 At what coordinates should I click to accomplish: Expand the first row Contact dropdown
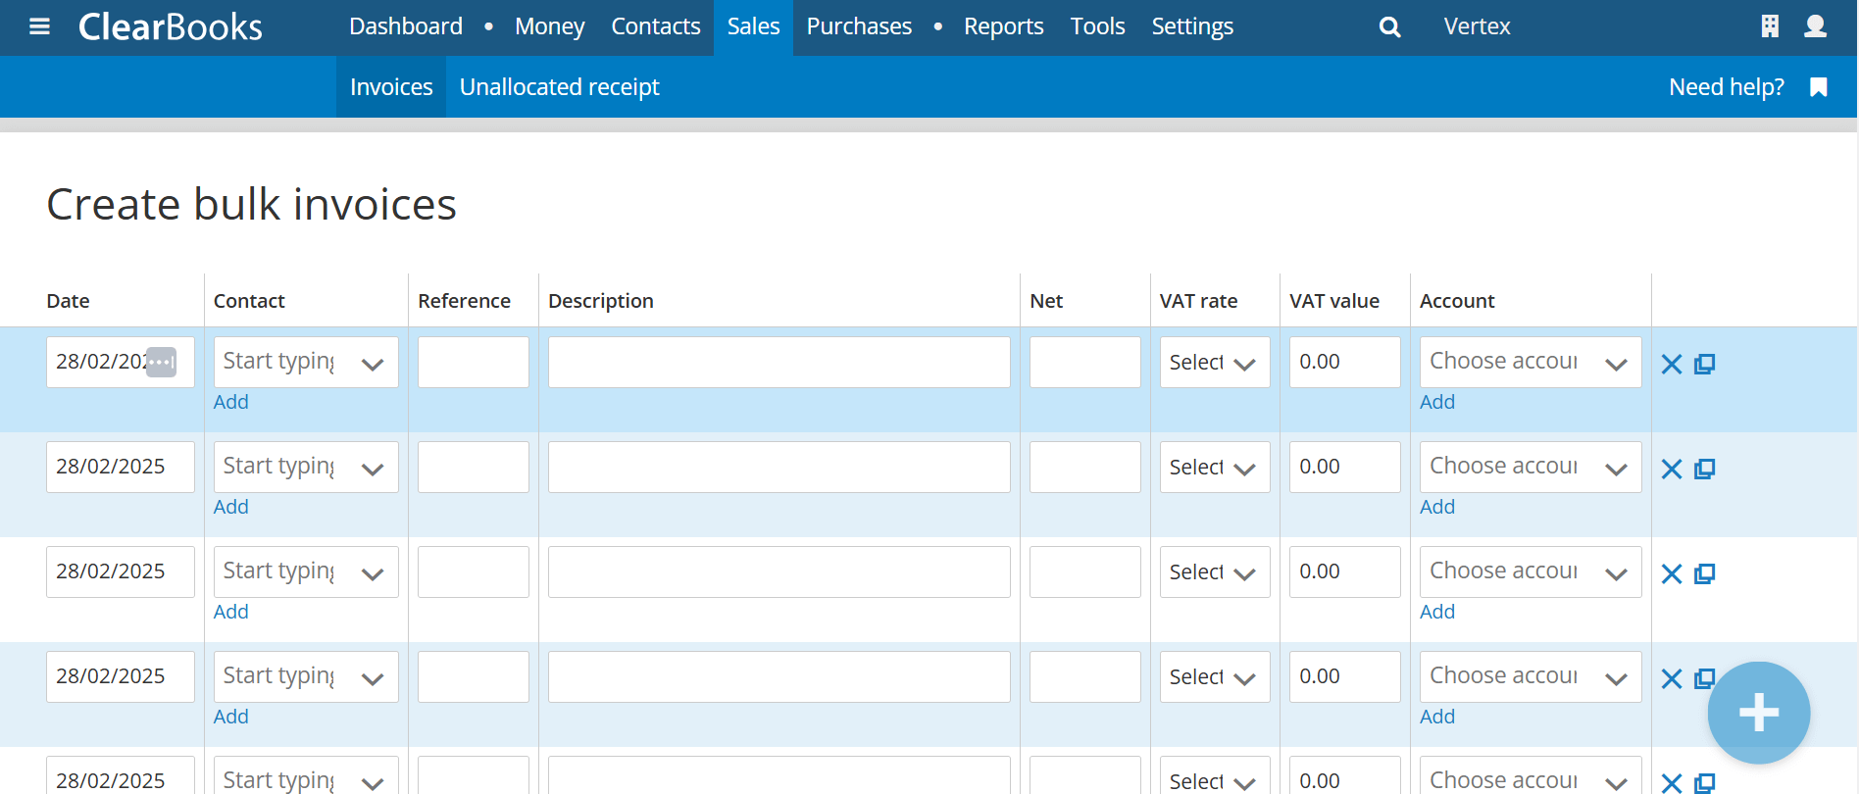(372, 364)
